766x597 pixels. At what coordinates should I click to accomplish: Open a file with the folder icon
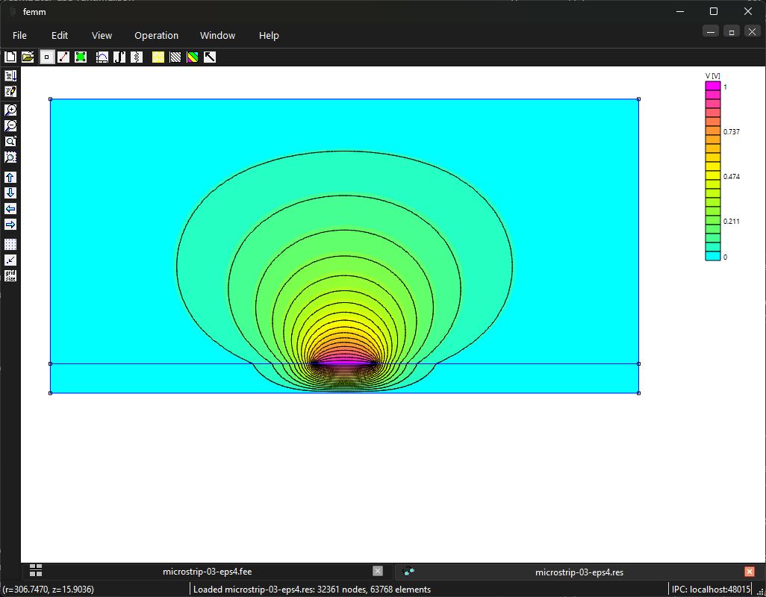coord(28,57)
